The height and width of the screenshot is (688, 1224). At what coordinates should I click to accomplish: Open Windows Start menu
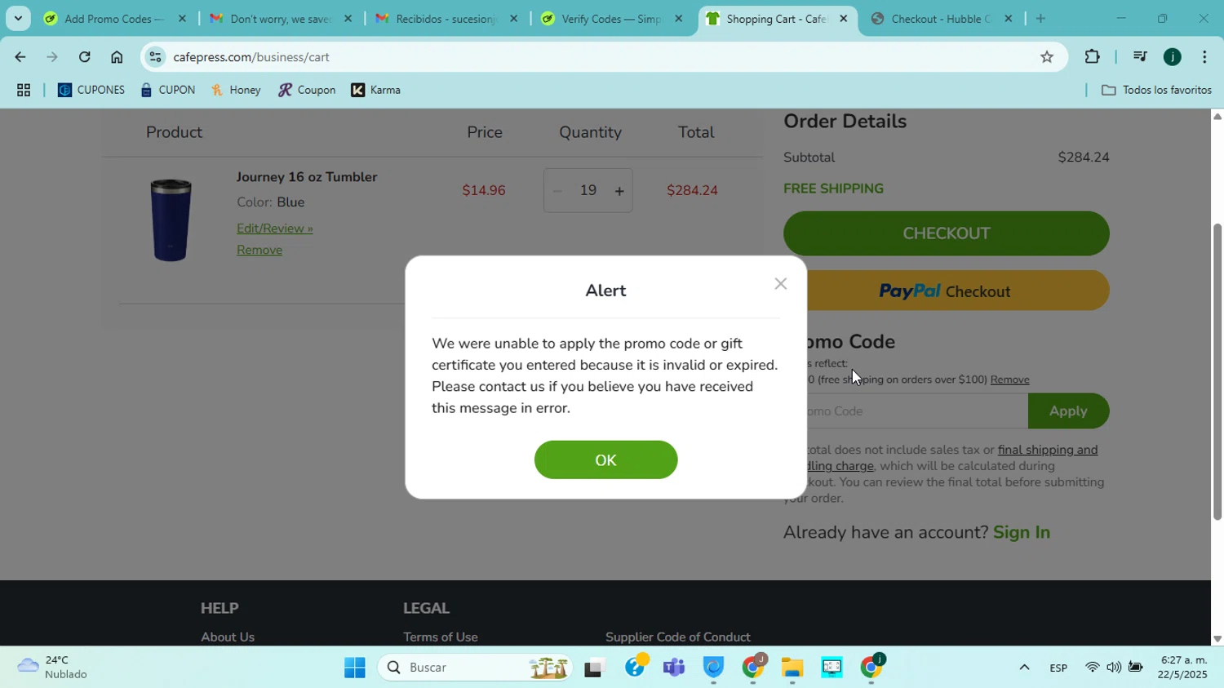click(x=355, y=668)
